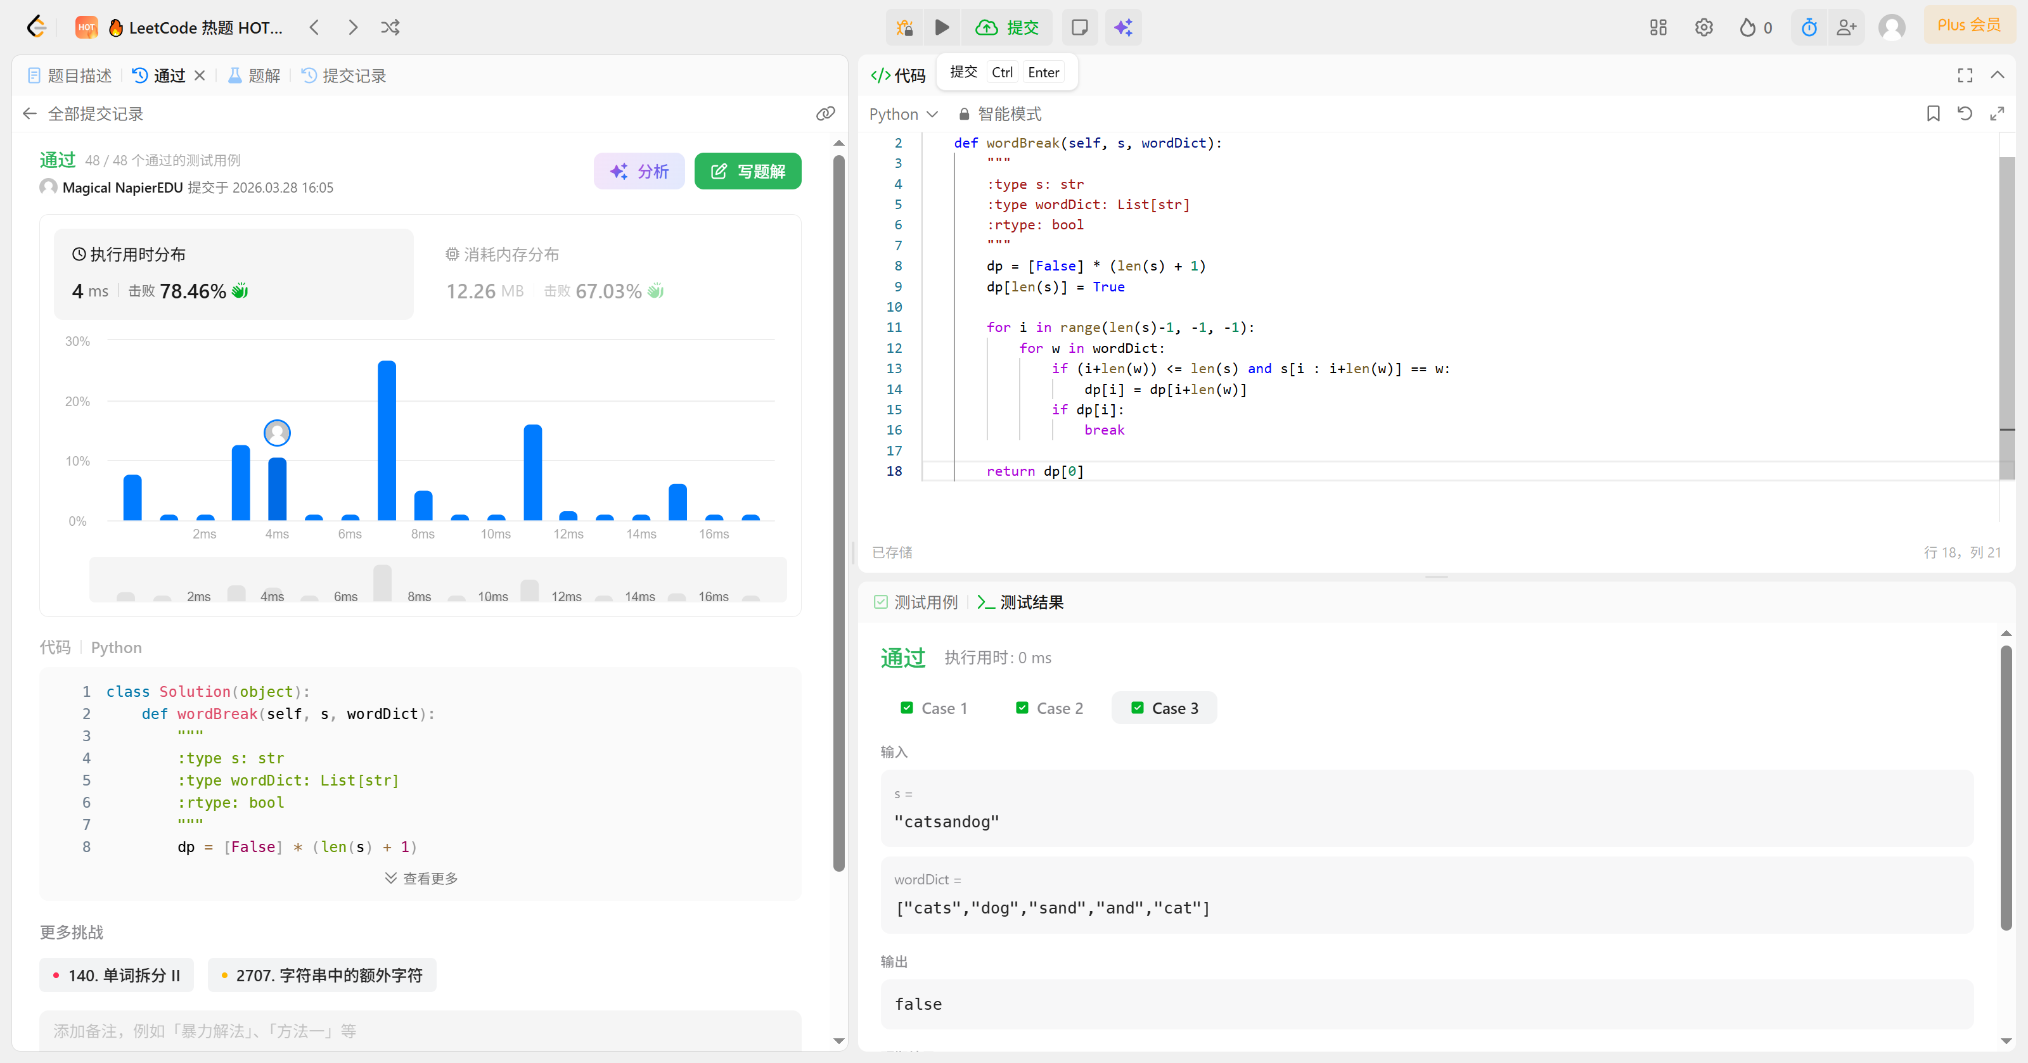Bookmark the code with bookmark icon
This screenshot has width=2028, height=1063.
[1933, 113]
